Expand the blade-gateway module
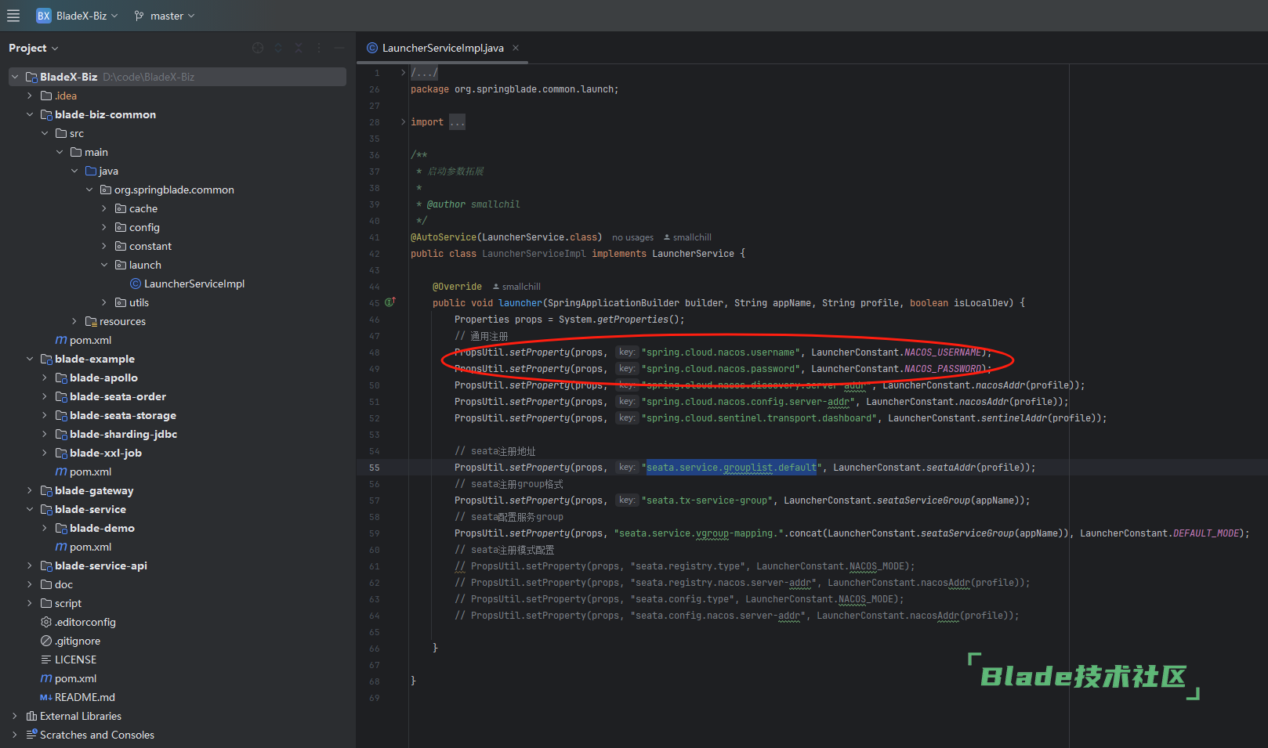Viewport: 1268px width, 748px height. [30, 490]
